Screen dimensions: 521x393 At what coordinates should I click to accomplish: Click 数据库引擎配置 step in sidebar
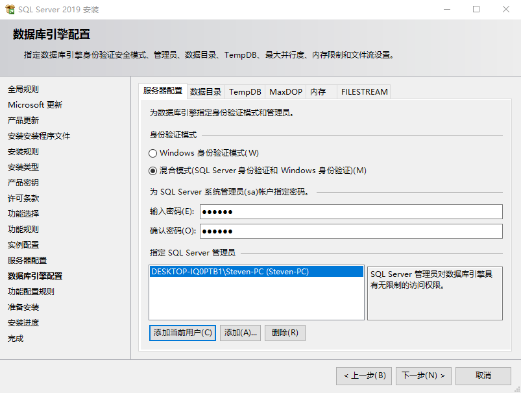pyautogui.click(x=35, y=276)
